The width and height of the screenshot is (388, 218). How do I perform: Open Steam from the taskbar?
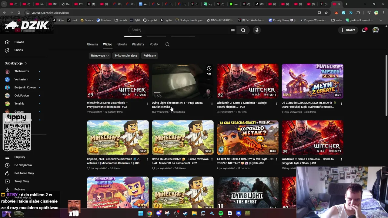click(185, 213)
